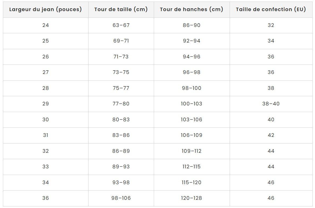
Task: Click the 'Largeur du jean (pouces)' column header
Action: tap(46, 10)
